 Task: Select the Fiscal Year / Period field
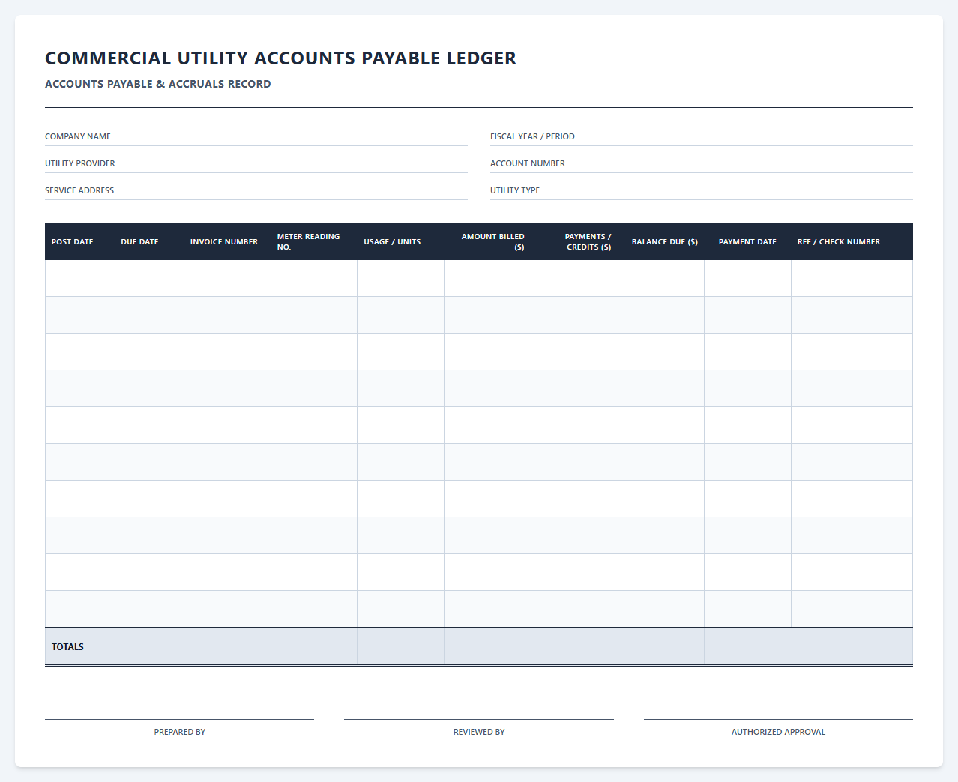[702, 136]
